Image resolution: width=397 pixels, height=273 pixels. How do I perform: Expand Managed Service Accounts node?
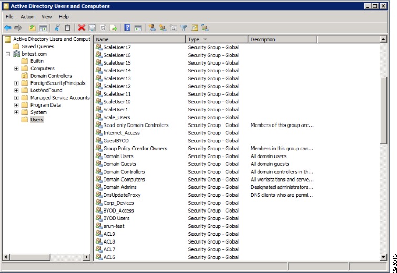(x=16, y=98)
